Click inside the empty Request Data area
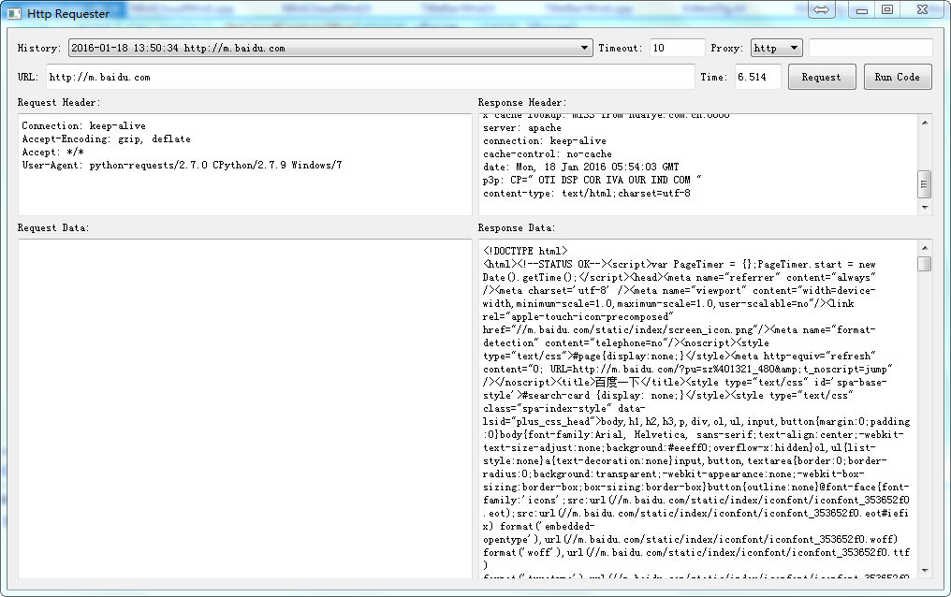 point(245,409)
